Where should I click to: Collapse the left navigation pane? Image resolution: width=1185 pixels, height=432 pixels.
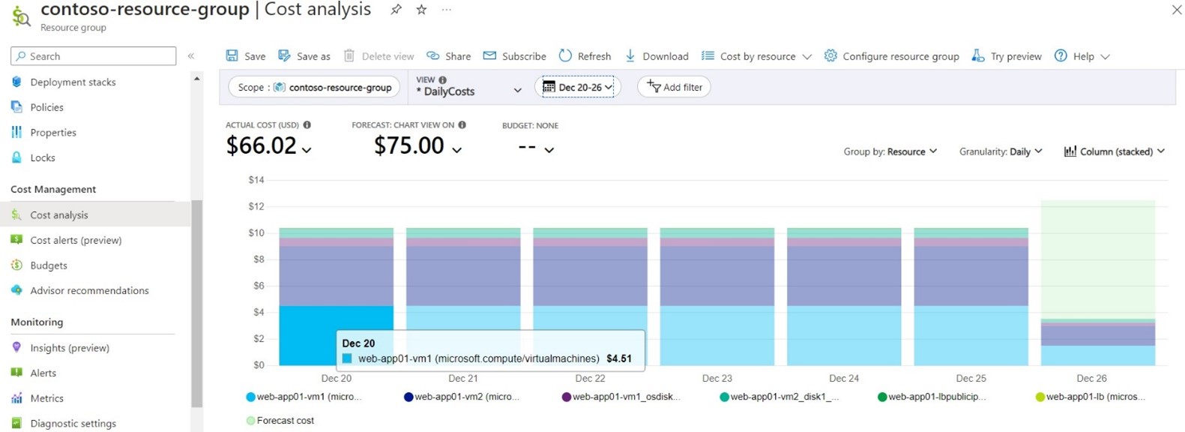[x=191, y=55]
